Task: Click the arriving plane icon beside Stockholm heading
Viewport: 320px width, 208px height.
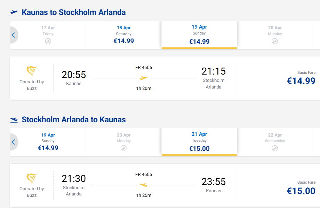Action: pos(14,120)
